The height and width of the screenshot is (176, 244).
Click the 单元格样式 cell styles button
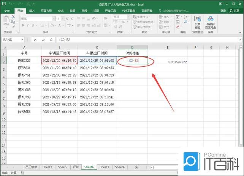145,27
